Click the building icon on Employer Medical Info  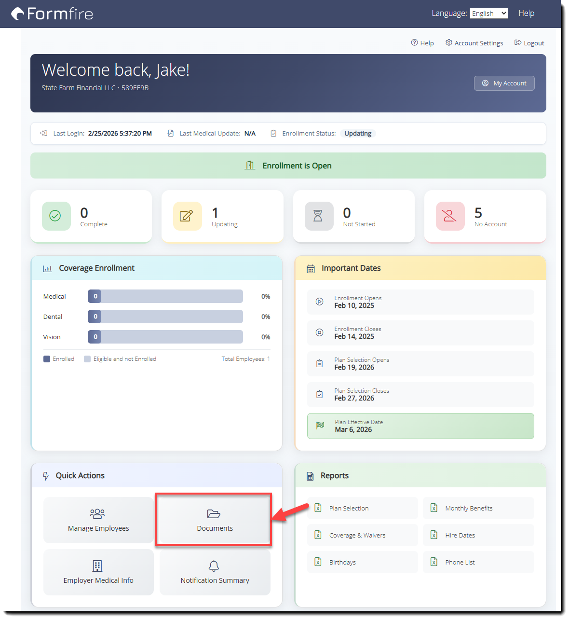click(x=97, y=565)
